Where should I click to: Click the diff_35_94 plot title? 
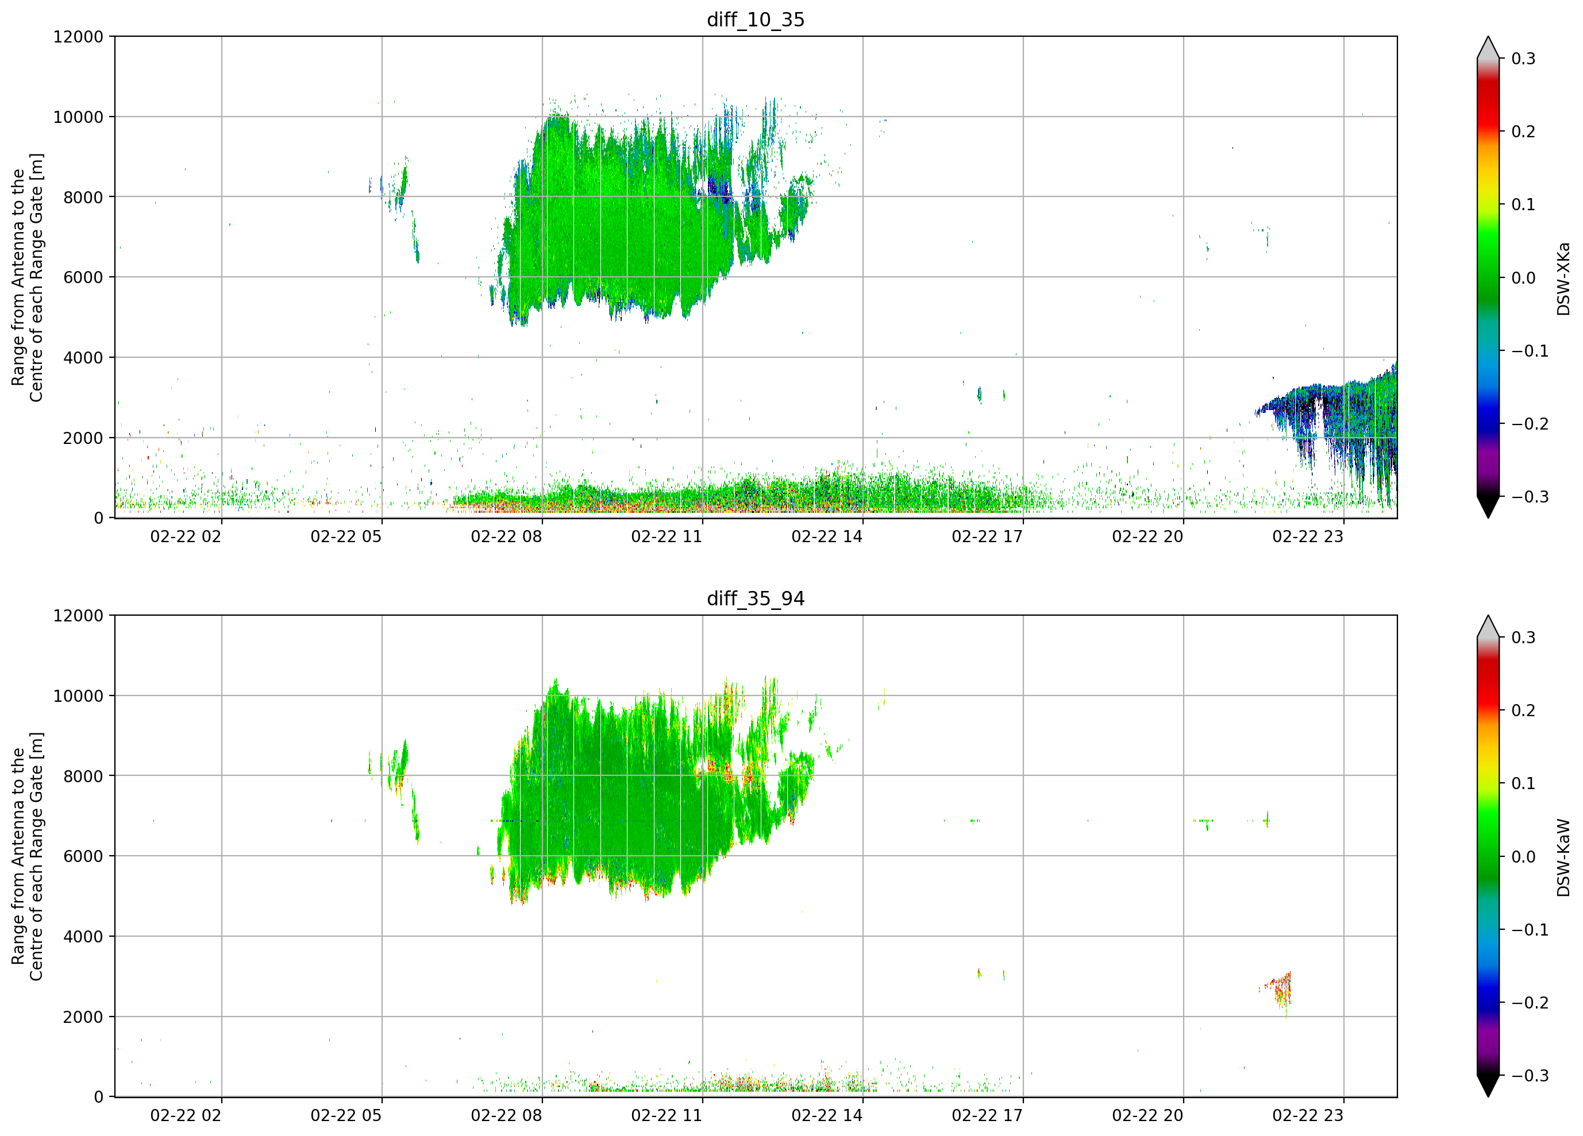click(x=756, y=598)
